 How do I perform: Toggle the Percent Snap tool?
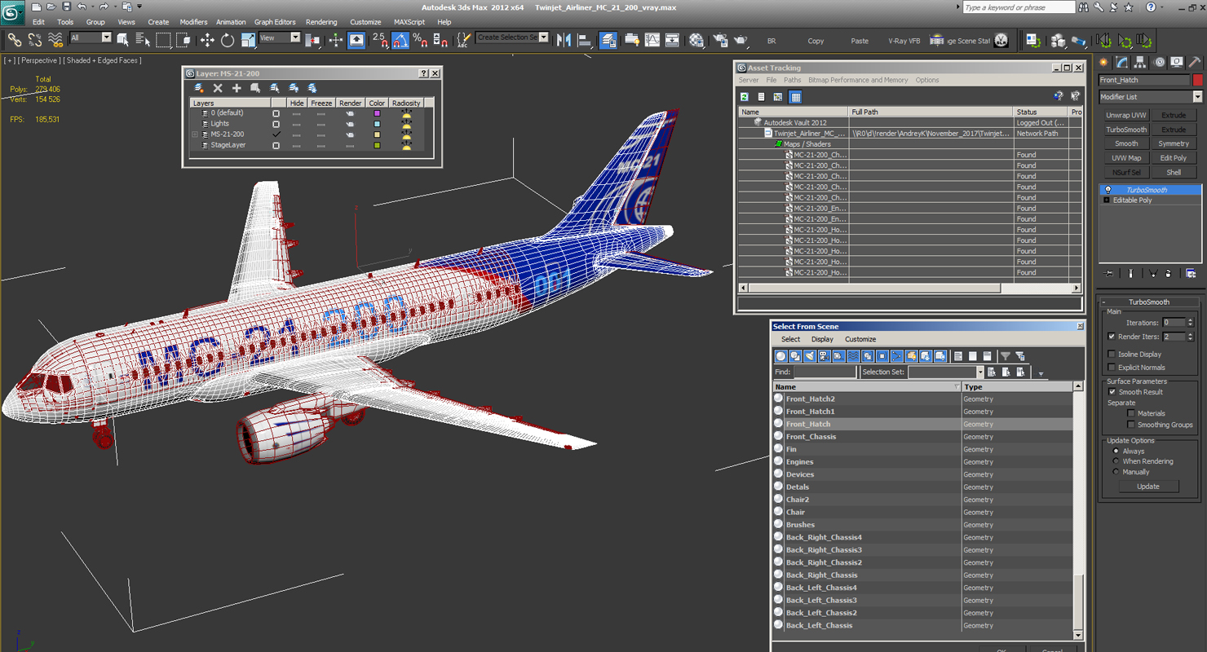421,39
